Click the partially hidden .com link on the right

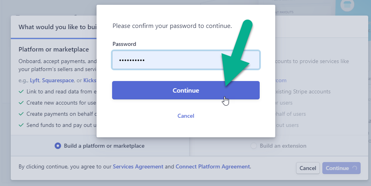pos(281,81)
